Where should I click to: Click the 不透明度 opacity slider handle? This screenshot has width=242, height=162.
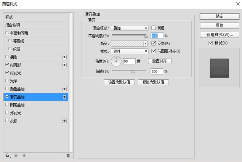coord(146,36)
